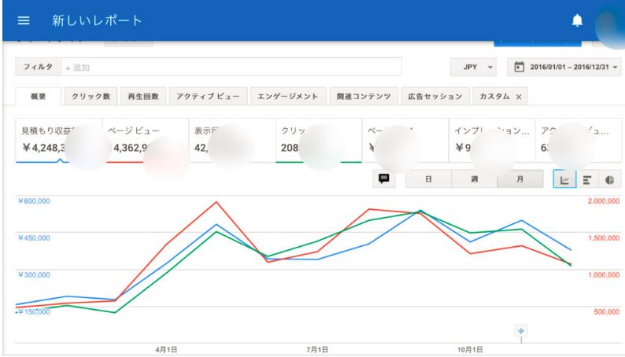This screenshot has width=625, height=357.
Task: Click the plus marker on chart timeline
Action: tap(520, 331)
